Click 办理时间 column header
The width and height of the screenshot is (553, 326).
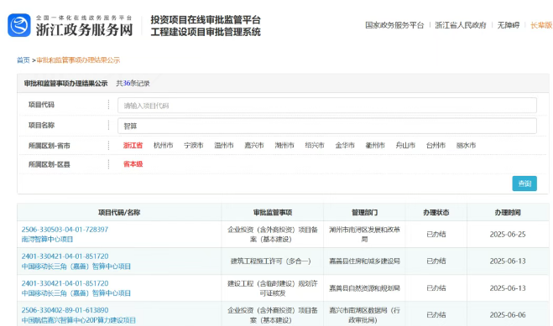tap(508, 213)
